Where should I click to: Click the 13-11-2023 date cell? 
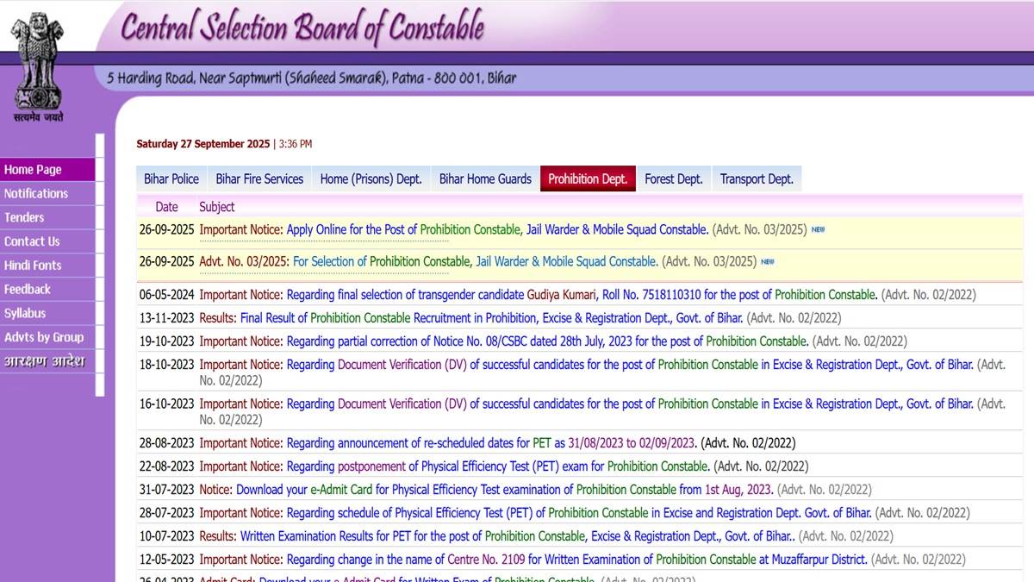(167, 318)
